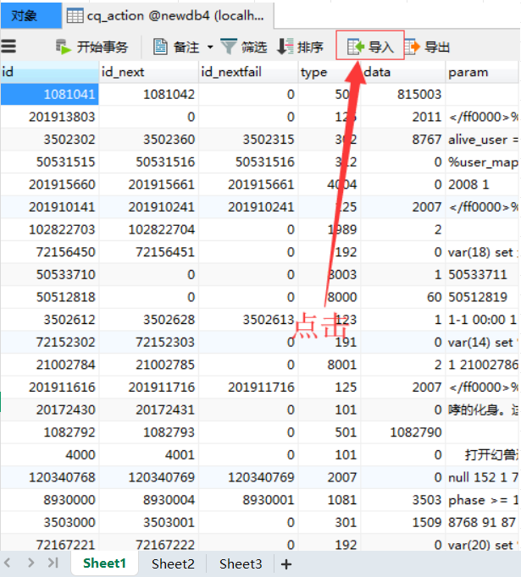This screenshot has width=521, height=577.
Task: Select cell 72156451 in id_next column
Action: point(149,252)
